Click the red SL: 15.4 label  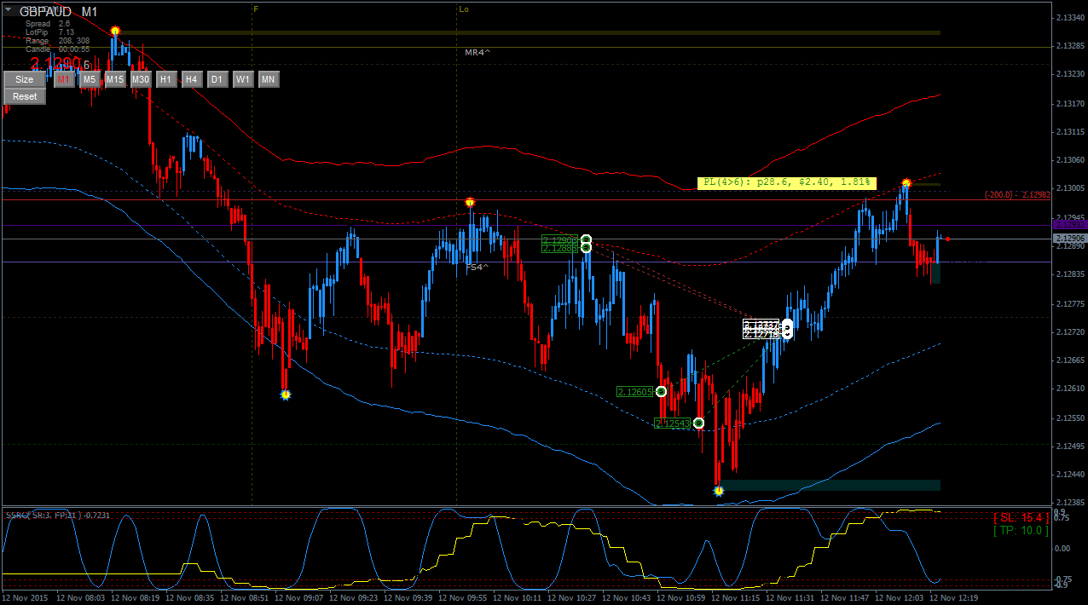[1021, 517]
